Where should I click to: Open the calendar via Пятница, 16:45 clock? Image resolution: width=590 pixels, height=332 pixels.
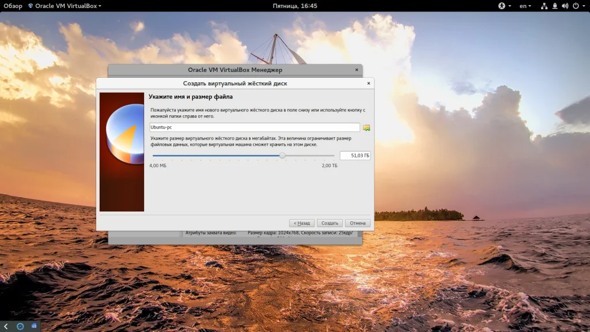tap(295, 6)
